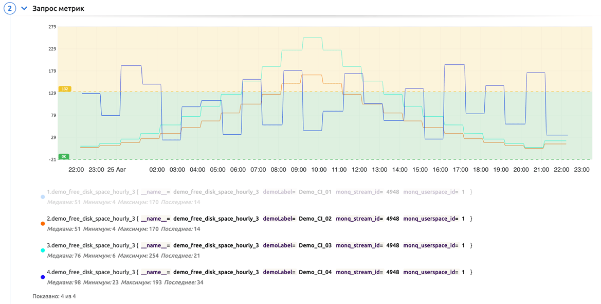The height and width of the screenshot is (304, 601).
Task: Click the circled step number 2 icon
Action: [x=10, y=9]
